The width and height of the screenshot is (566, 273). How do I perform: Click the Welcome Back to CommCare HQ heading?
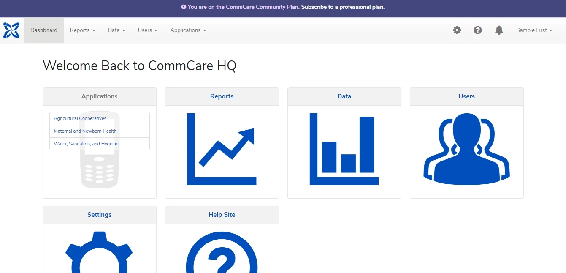point(140,66)
